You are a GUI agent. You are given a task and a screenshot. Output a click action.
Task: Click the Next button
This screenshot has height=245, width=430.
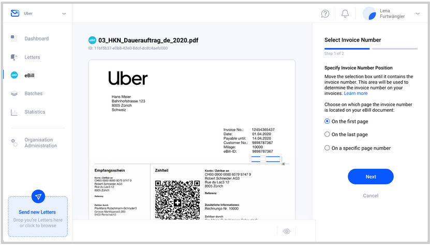coord(370,177)
